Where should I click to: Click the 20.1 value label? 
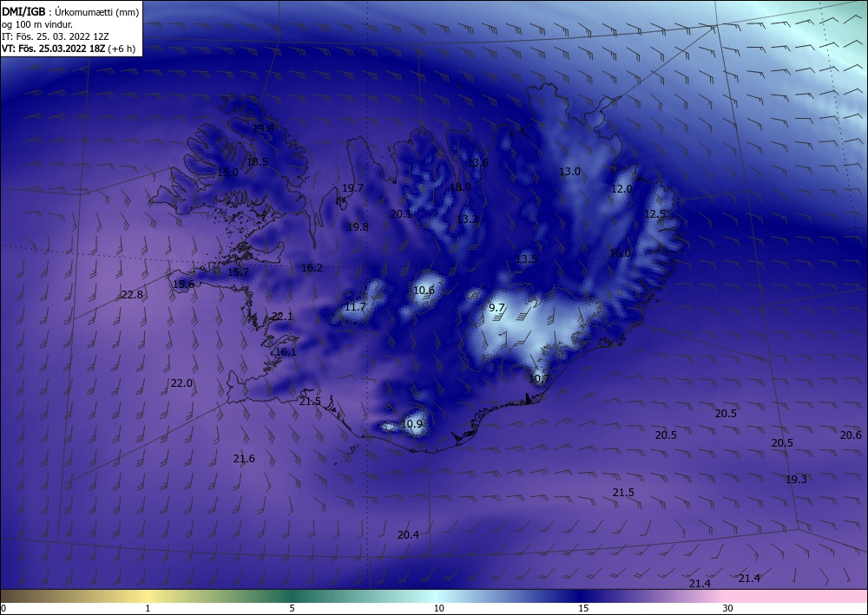click(x=401, y=214)
